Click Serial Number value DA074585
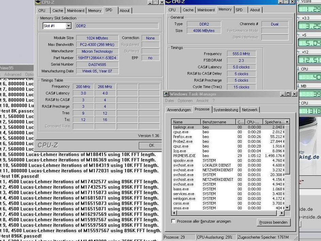Screen dimensions: 321x241 click(x=97, y=65)
